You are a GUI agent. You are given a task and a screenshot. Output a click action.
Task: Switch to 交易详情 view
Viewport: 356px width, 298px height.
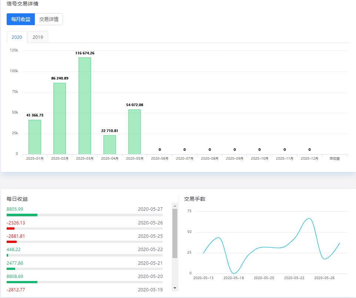point(49,19)
